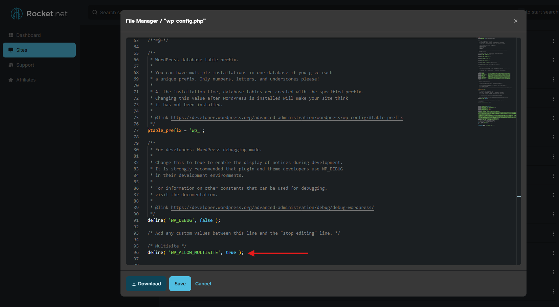Select the Sites menu entry
Screen dimensions: 559x307
tap(39, 50)
